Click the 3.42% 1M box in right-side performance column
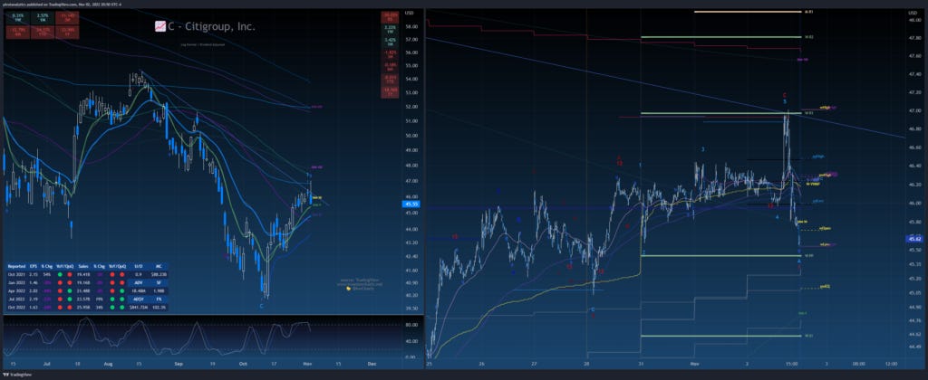 tap(390, 43)
